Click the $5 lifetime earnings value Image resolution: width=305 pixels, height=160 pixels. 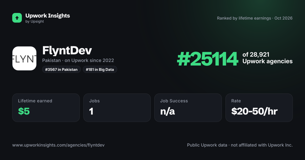click(x=24, y=111)
